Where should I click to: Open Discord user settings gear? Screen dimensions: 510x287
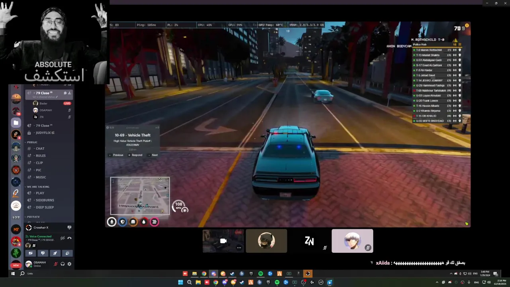click(69, 264)
